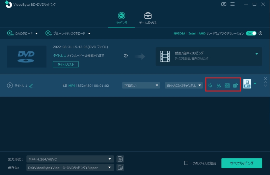Move タイトル 1 up with arrow
Viewport: 270px width, 175px height.
tap(265, 82)
